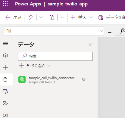Click the magnifier icon in search box
Viewport: 125px width, 118px height.
click(x=24, y=56)
